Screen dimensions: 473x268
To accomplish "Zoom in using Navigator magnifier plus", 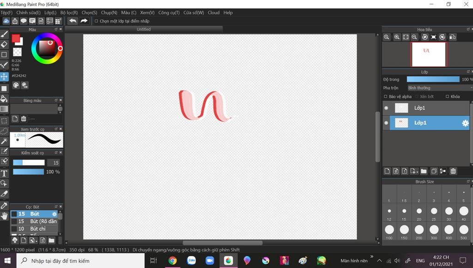I will pyautogui.click(x=397, y=37).
